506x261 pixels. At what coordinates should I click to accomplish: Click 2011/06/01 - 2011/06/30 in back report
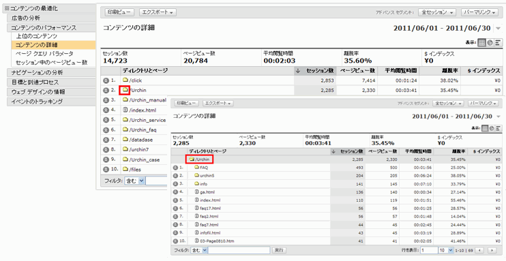point(442,28)
